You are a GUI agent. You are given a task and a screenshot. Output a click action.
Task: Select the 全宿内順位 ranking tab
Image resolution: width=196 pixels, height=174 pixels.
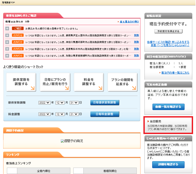coord(38,171)
